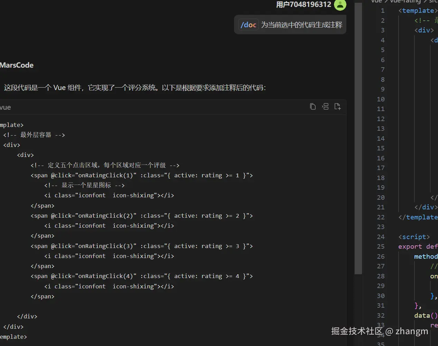
Task: Click the vue language label of code block
Action: point(5,107)
